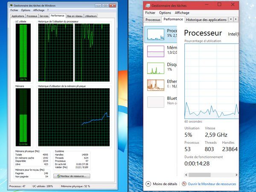
Task: Click the Threads 624 system row
Action: 72,158
